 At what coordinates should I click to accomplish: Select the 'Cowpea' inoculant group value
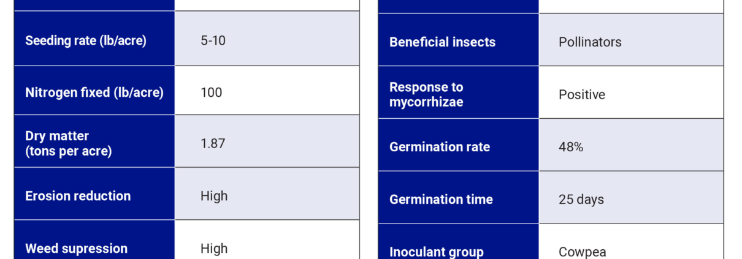click(x=583, y=251)
